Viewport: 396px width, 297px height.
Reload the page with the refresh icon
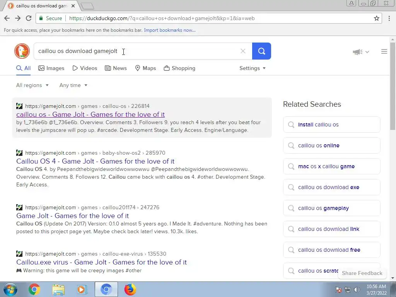[x=29, y=18]
